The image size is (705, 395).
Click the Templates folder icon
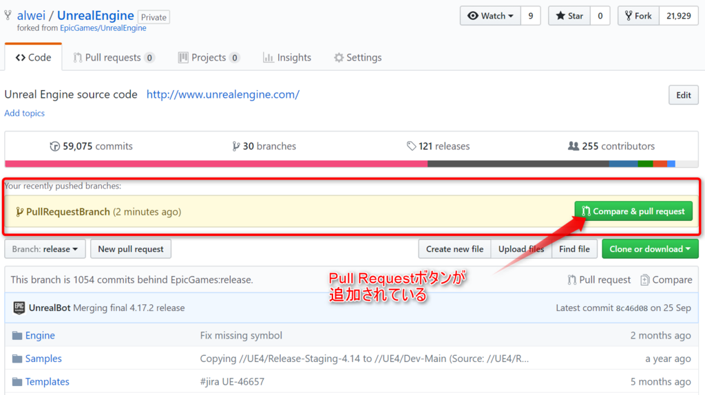click(17, 381)
